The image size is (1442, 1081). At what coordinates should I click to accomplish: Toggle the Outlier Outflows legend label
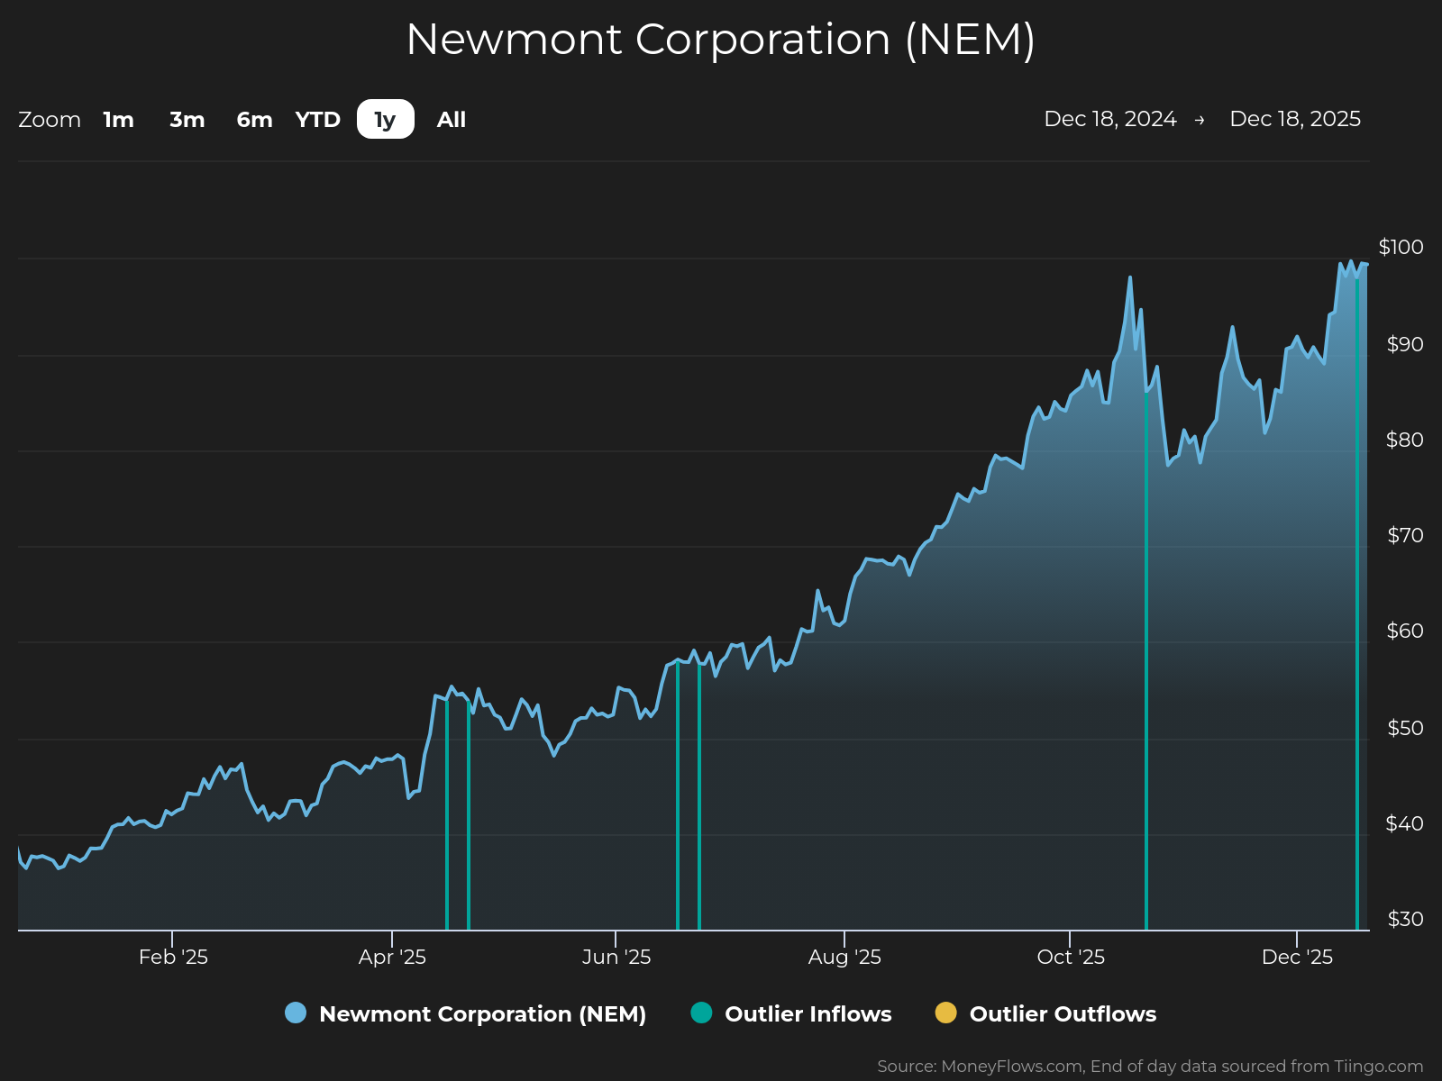click(x=1063, y=1014)
